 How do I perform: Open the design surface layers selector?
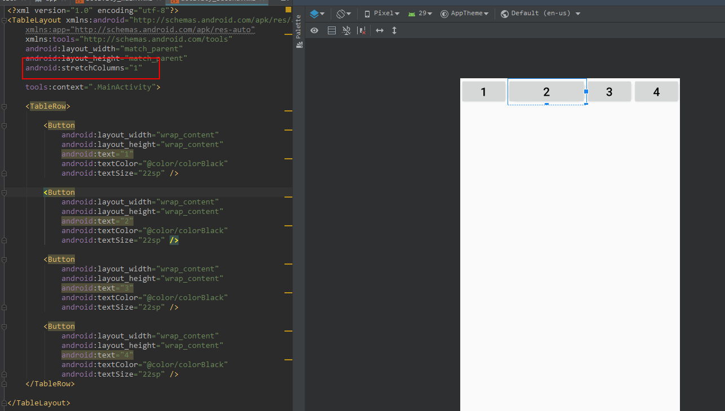tap(317, 14)
